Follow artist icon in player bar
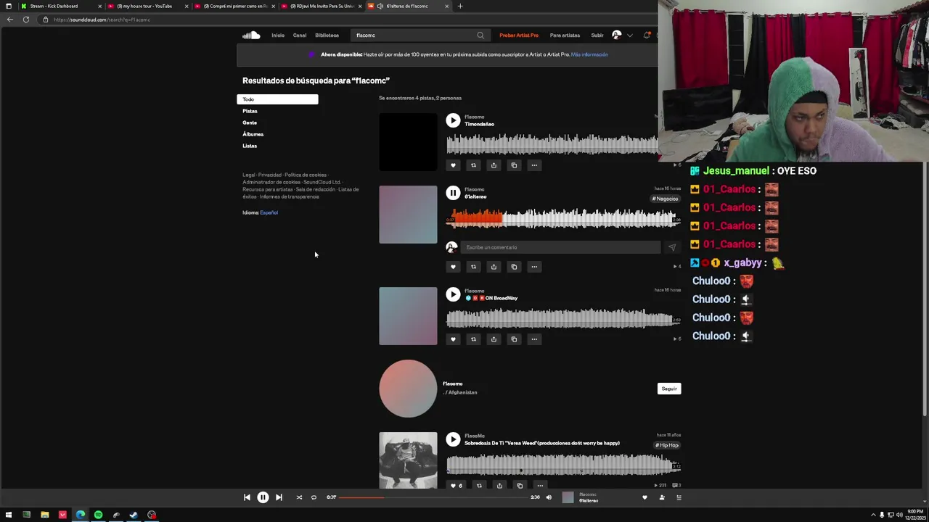 (x=662, y=497)
